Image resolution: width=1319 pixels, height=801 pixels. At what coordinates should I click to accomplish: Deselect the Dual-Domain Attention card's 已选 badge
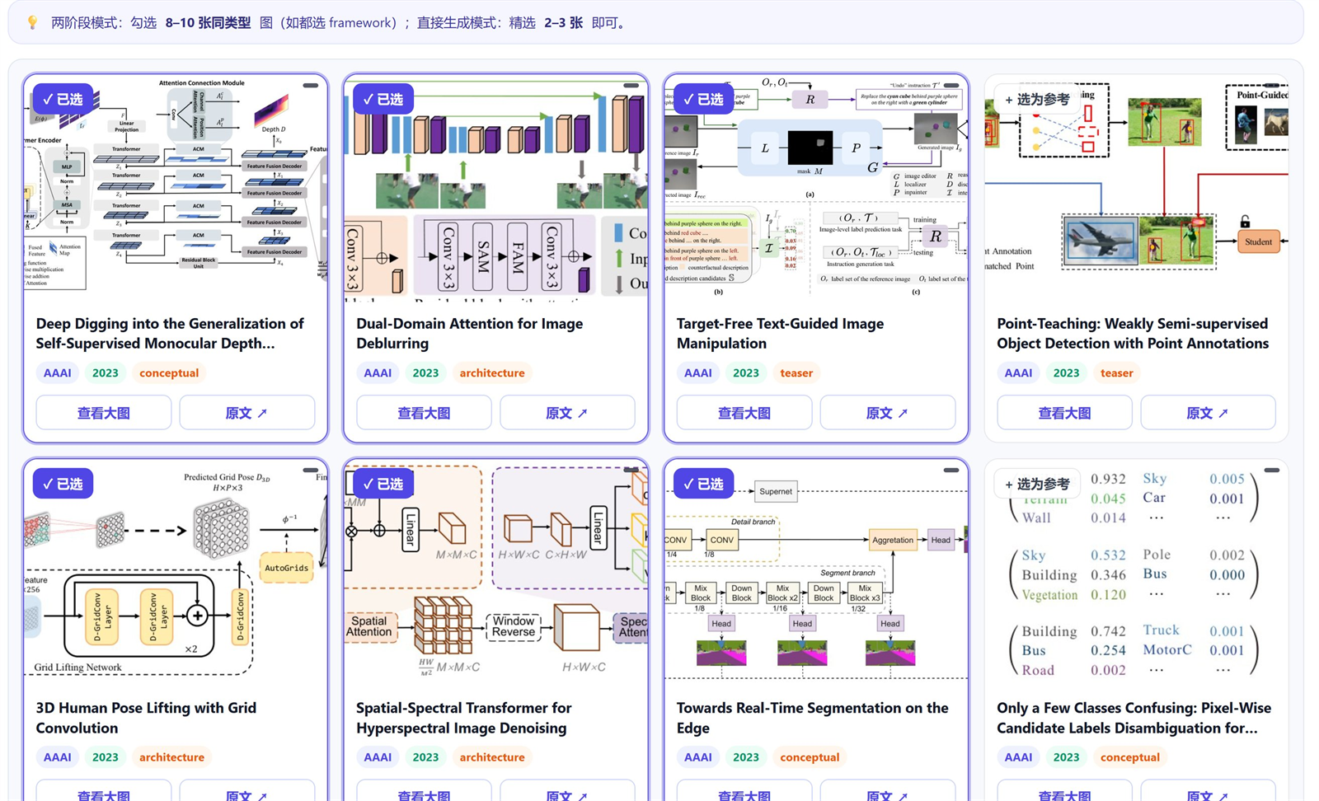click(x=383, y=99)
